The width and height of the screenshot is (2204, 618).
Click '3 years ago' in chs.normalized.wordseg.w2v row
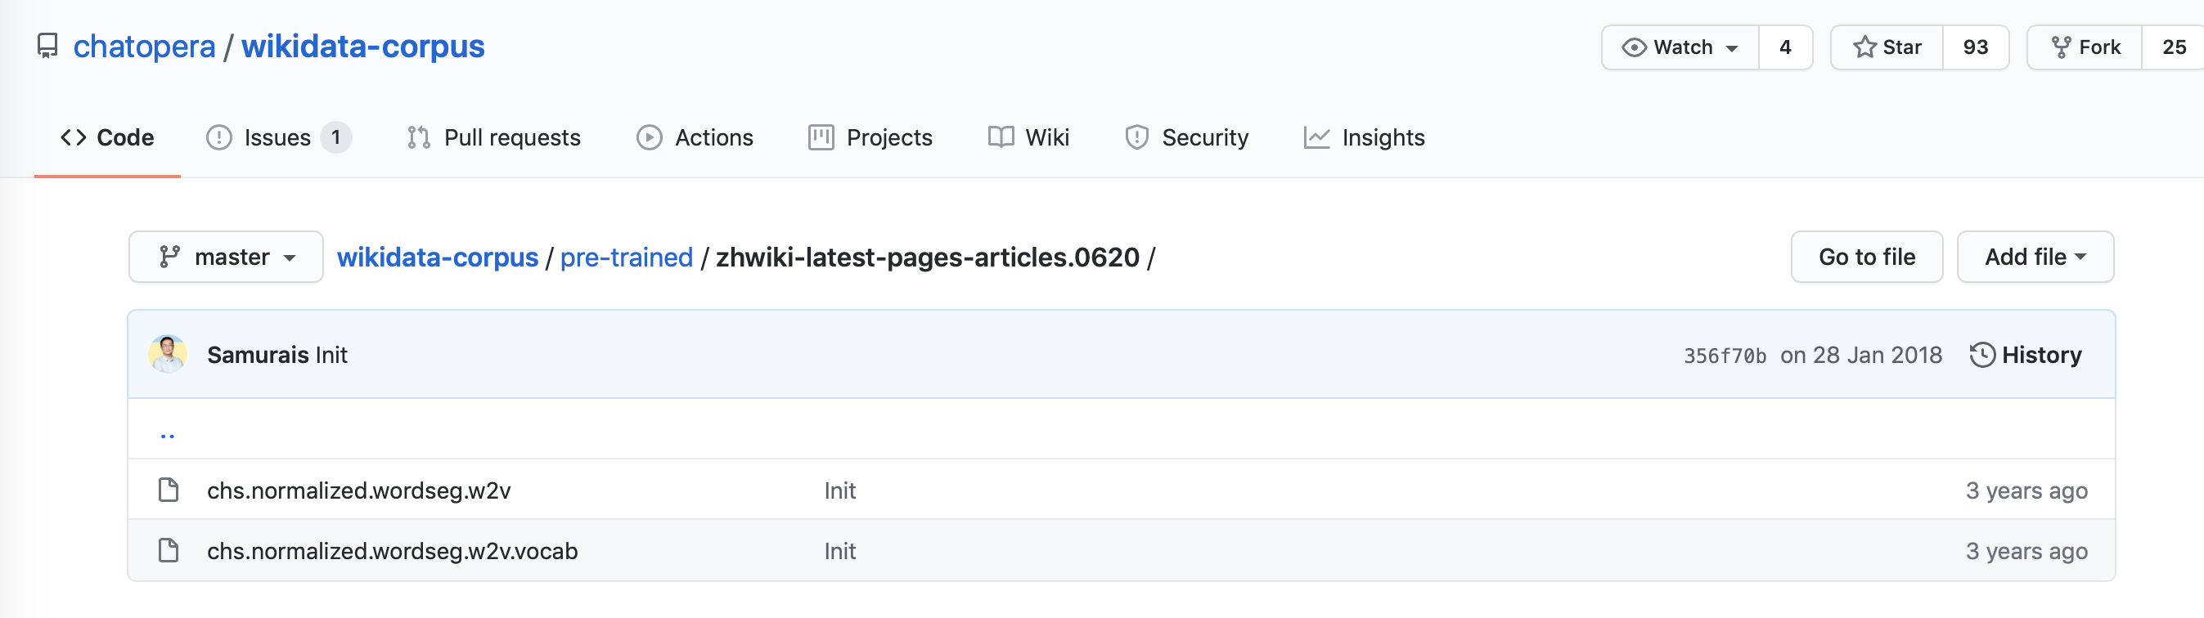(x=2026, y=490)
